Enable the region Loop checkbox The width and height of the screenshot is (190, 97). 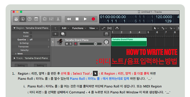[31, 36]
